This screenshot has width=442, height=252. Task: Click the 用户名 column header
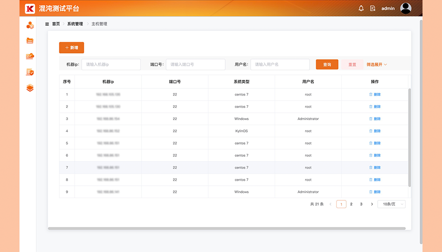click(x=308, y=82)
